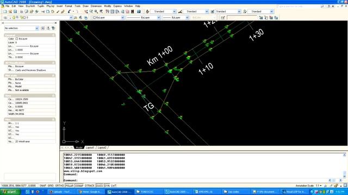
Task: Toggle DUCS dynamic UCS
Action: 99,186
